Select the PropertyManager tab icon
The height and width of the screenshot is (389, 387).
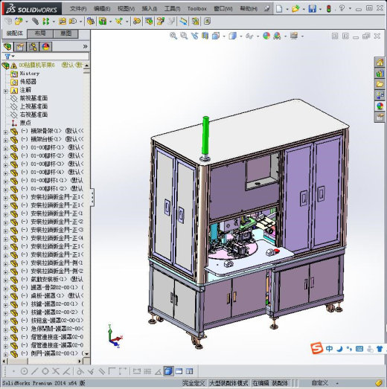[20, 47]
